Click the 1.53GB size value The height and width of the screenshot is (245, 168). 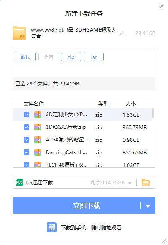click(131, 115)
